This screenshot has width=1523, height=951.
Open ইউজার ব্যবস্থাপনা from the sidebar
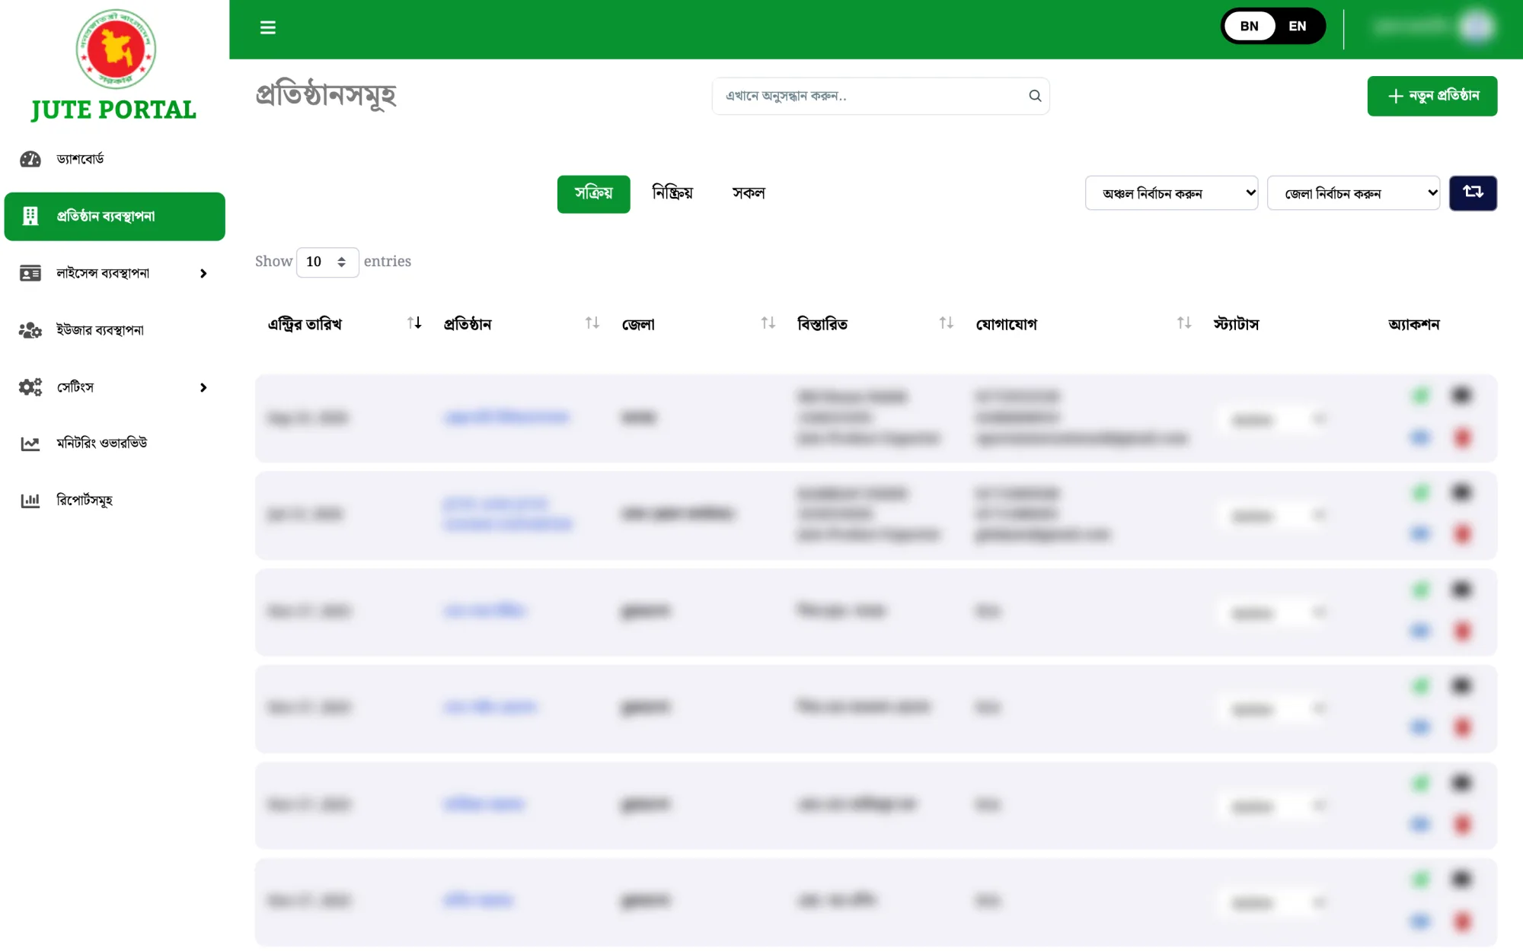pos(100,330)
